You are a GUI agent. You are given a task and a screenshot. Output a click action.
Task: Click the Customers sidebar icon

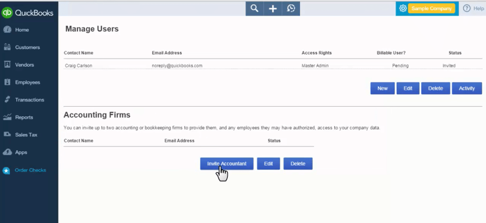(x=7, y=47)
